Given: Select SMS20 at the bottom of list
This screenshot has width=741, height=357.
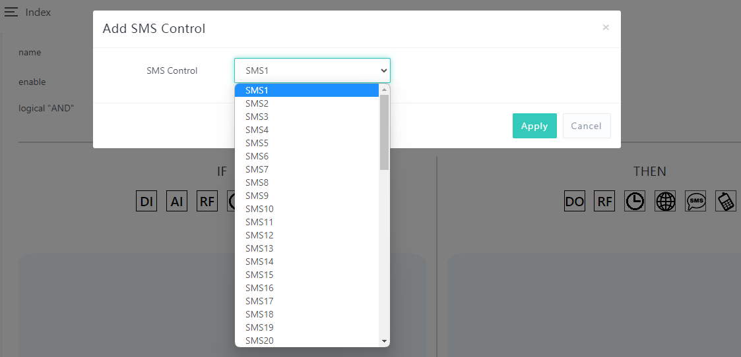Looking at the screenshot, I should pyautogui.click(x=259, y=341).
